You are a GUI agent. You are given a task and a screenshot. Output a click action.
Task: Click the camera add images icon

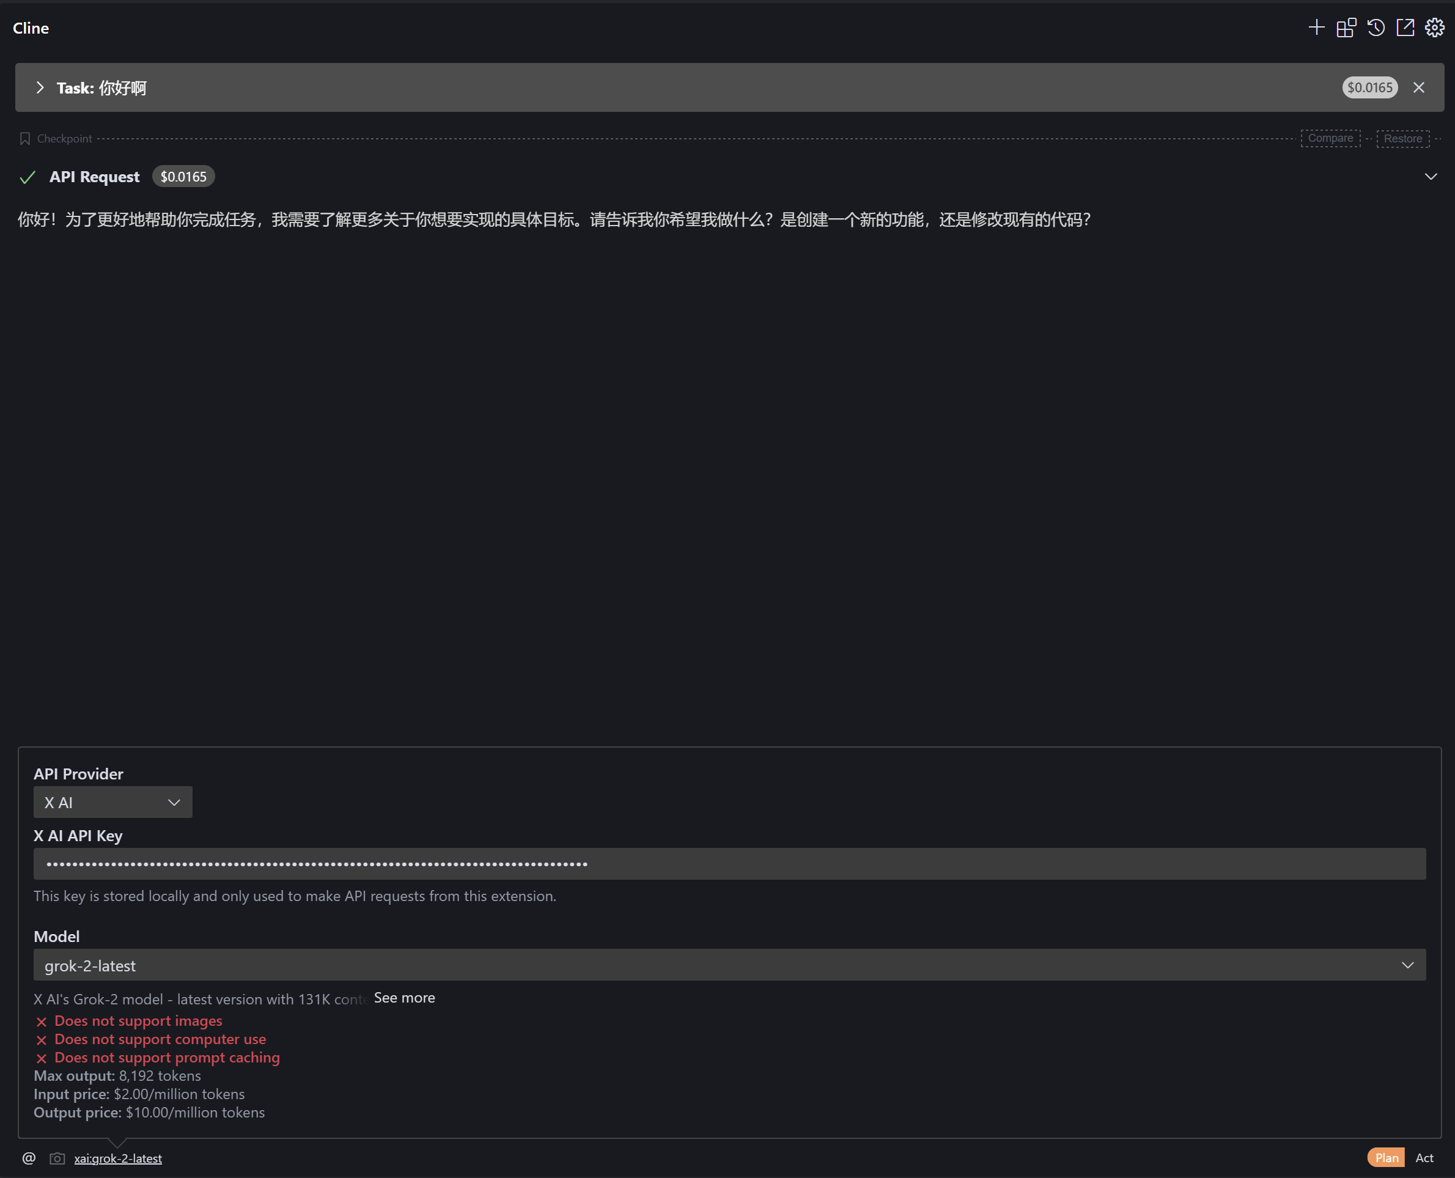[x=57, y=1158]
